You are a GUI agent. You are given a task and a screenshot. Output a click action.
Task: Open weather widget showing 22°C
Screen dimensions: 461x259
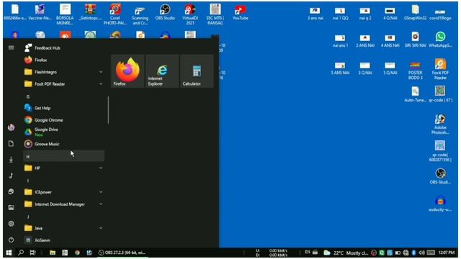pyautogui.click(x=346, y=253)
